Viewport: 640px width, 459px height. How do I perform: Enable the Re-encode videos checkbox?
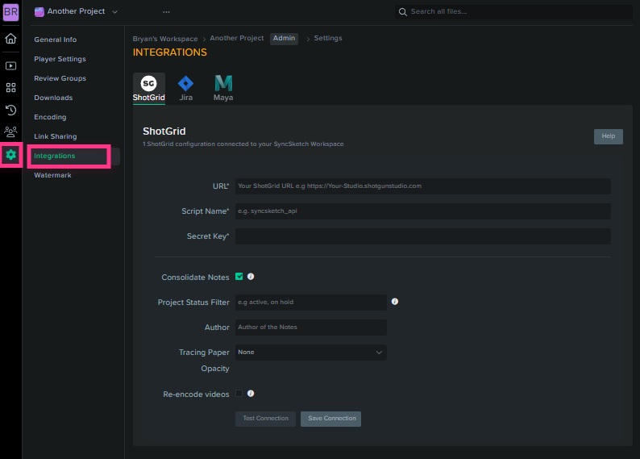point(239,393)
